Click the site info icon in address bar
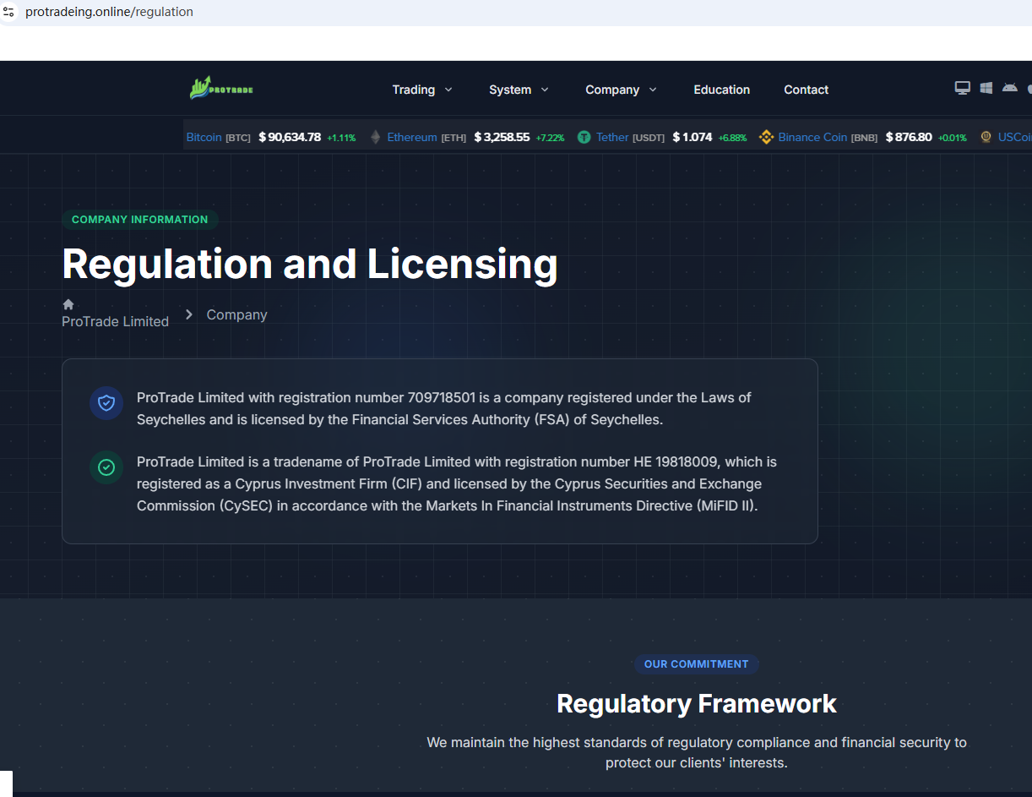Screen dimensions: 1032x797 (x=9, y=12)
